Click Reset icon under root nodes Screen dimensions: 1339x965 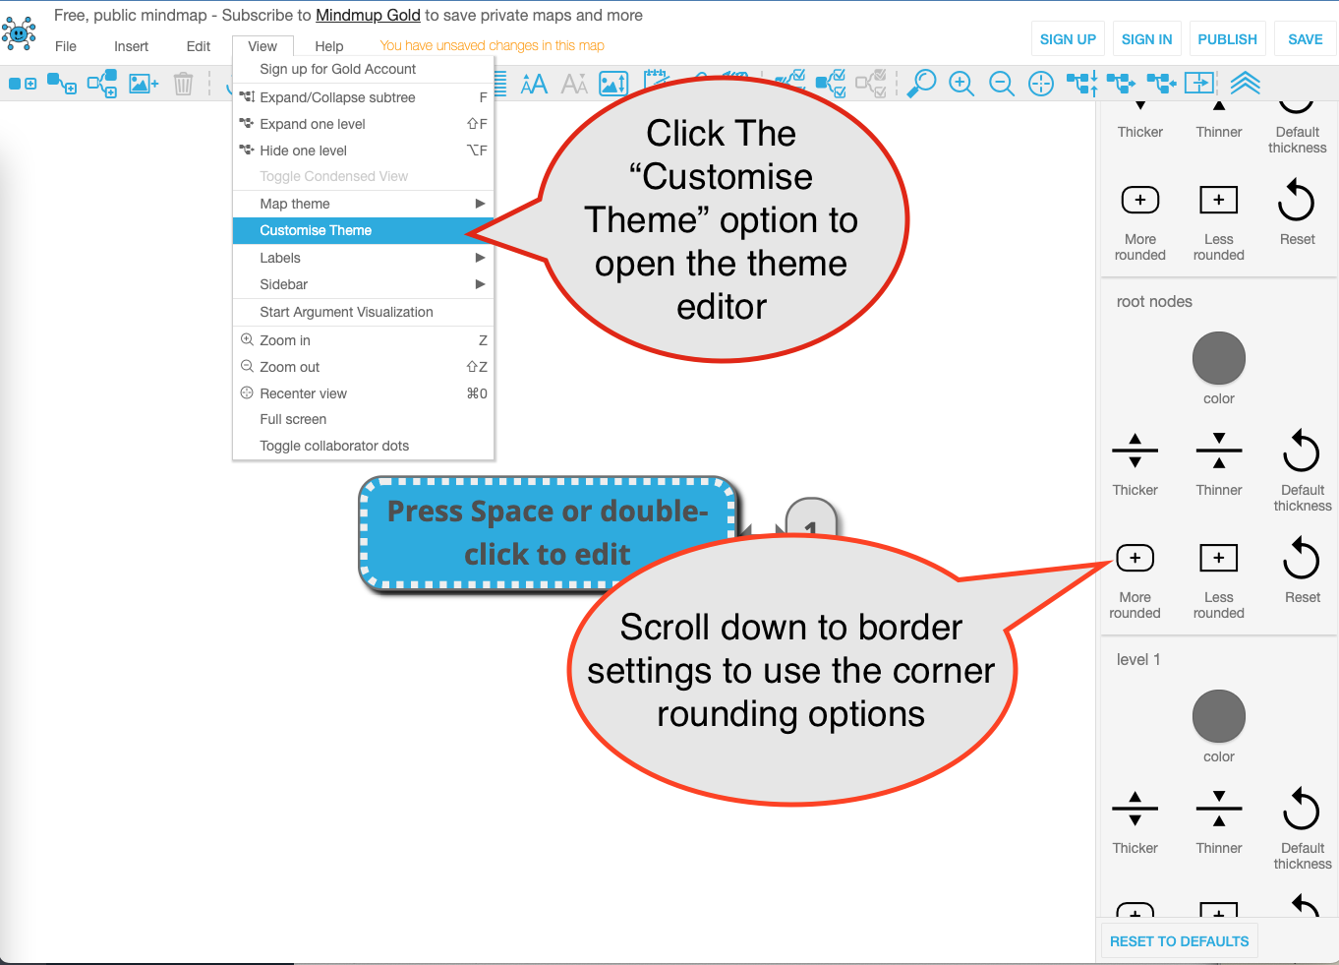pyautogui.click(x=1302, y=558)
